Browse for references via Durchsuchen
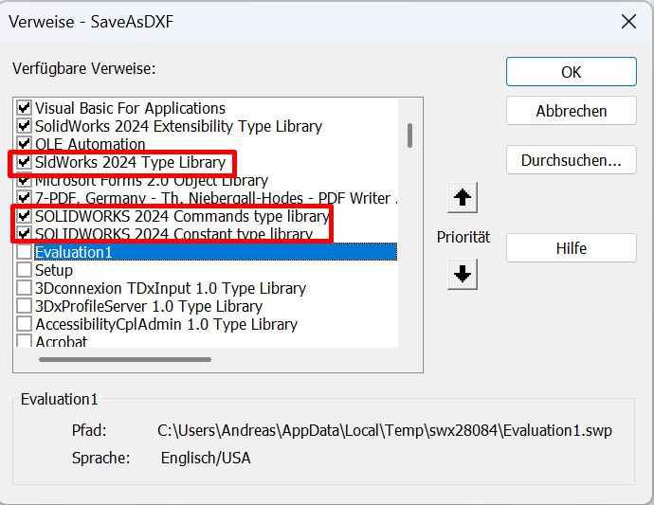Screen dimensions: 654x505 pyautogui.click(x=571, y=160)
